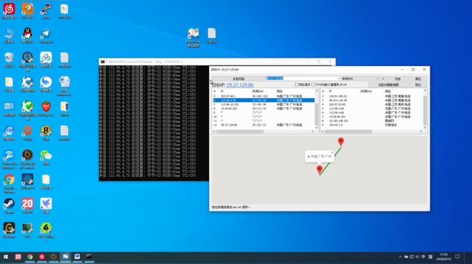The height and width of the screenshot is (264, 472).
Task: Open the text file next to Best Trace
Action: point(212,35)
